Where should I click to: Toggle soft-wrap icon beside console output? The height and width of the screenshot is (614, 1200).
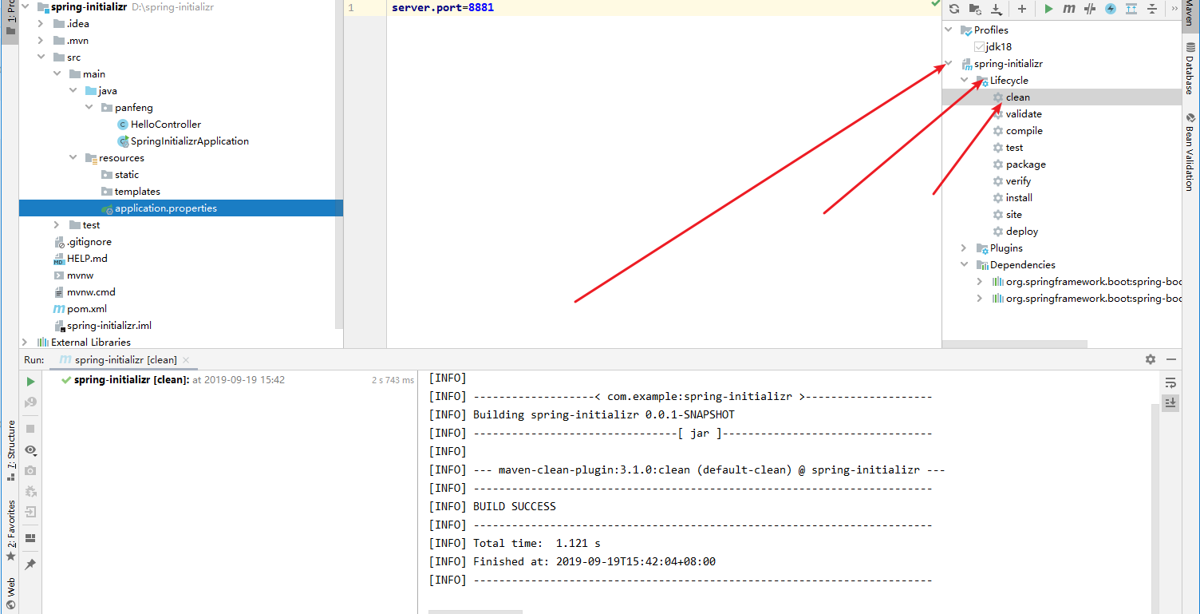point(1170,382)
